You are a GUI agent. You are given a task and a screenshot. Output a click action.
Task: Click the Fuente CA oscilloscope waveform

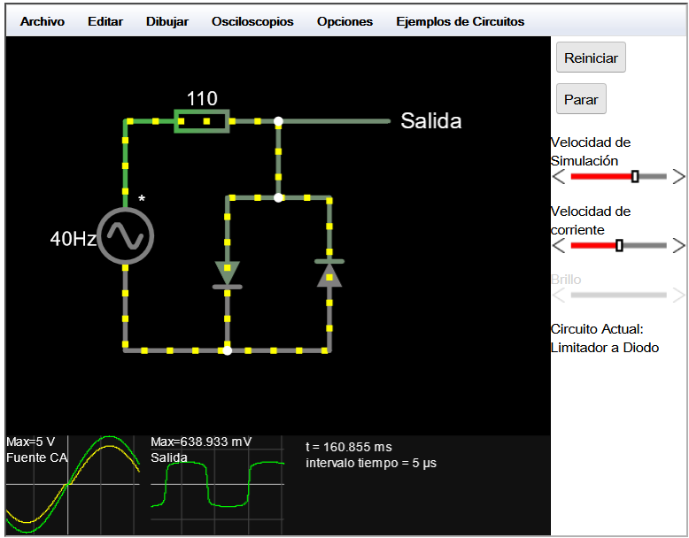73,484
